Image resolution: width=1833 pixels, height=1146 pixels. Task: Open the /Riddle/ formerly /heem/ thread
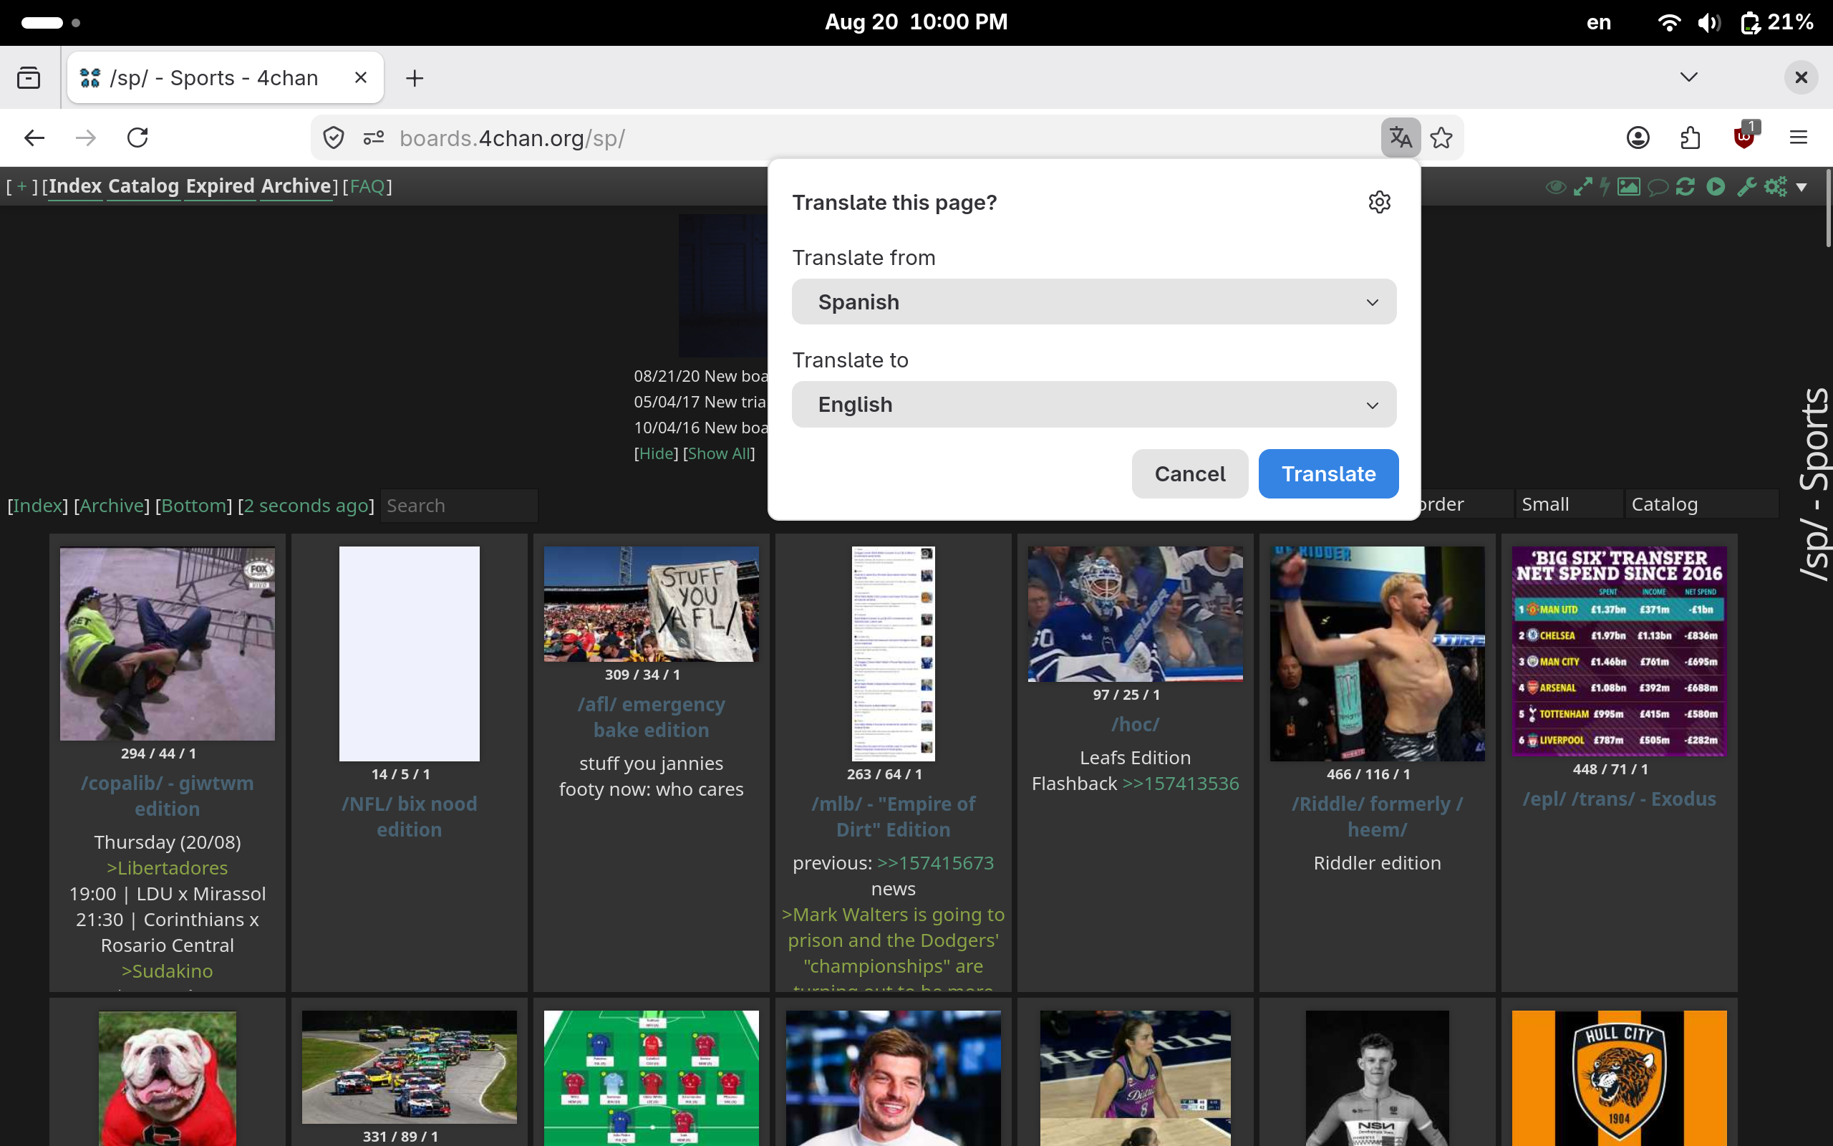(x=1377, y=817)
